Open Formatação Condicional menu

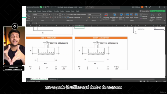106,16
